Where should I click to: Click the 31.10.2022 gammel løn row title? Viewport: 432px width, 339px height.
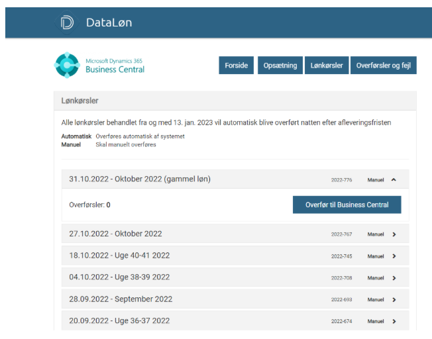point(140,179)
